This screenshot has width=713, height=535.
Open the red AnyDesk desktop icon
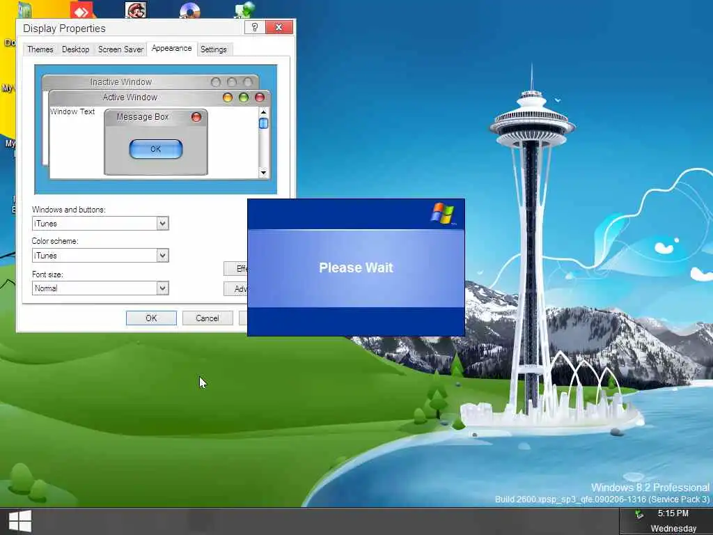click(81, 10)
